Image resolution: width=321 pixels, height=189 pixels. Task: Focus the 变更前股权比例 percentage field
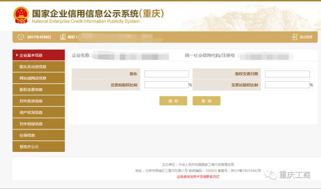166,85
